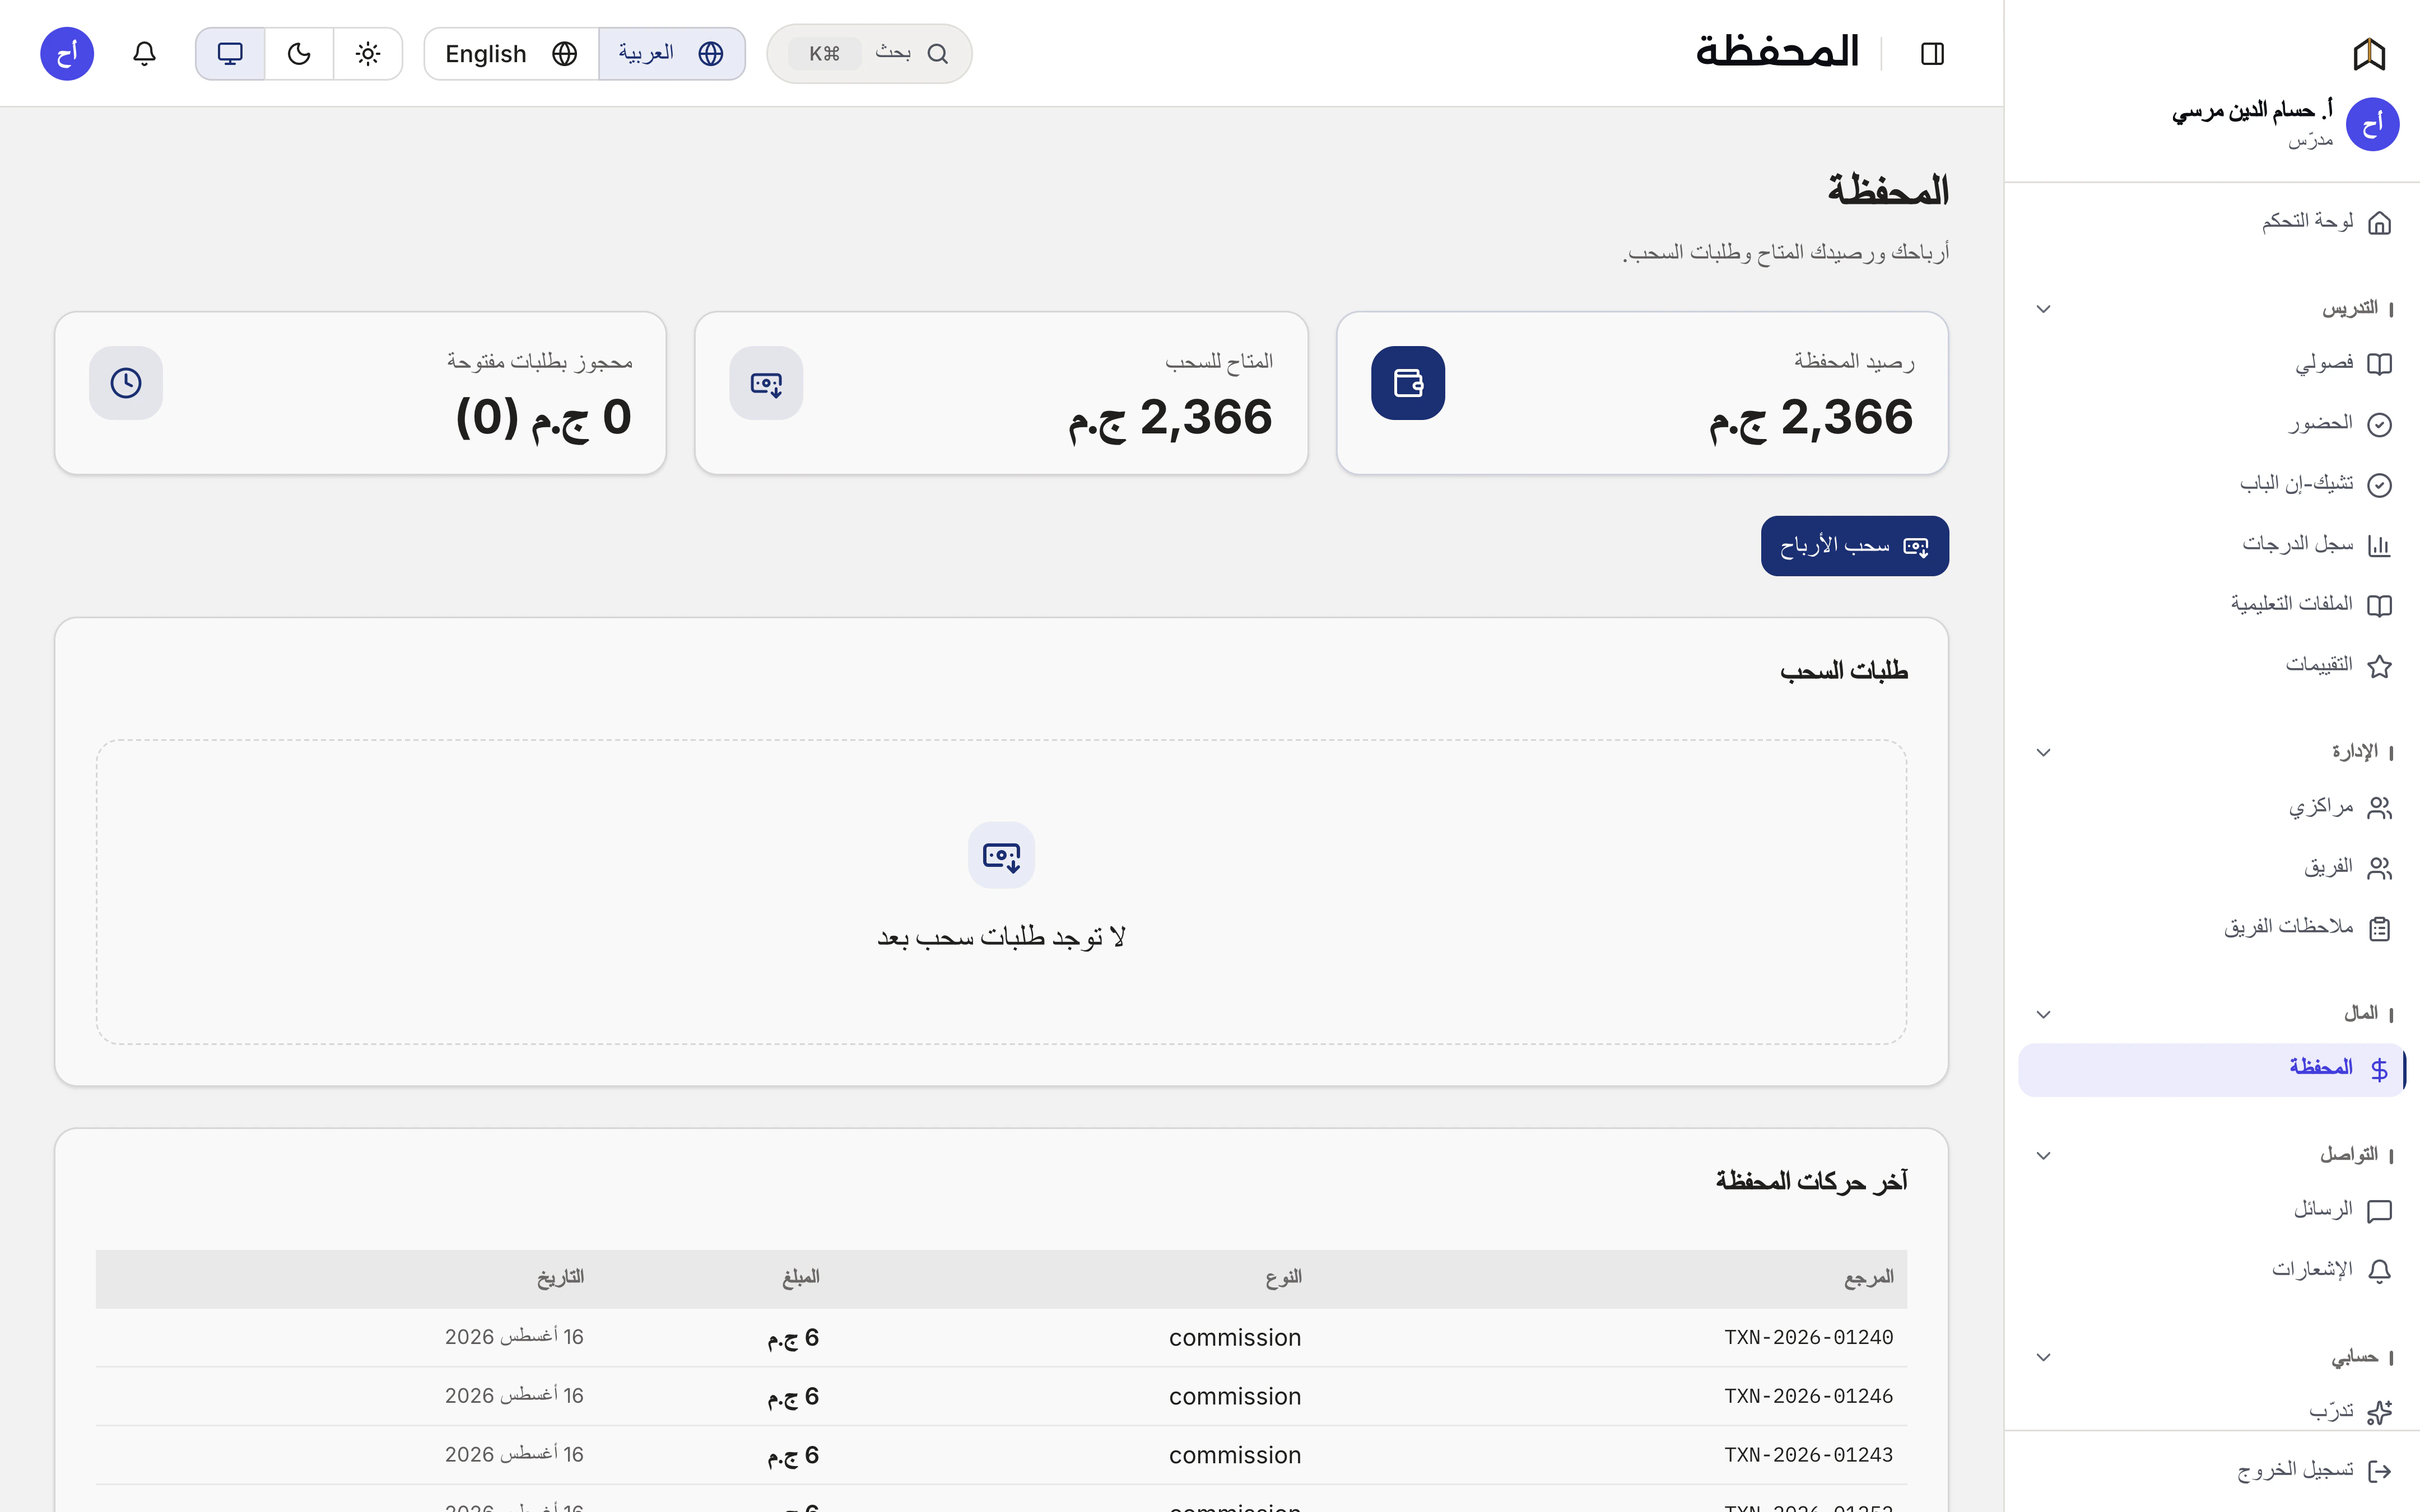Collapse the التواصل sidebar section
This screenshot has width=2420, height=1512.
pos(2043,1155)
